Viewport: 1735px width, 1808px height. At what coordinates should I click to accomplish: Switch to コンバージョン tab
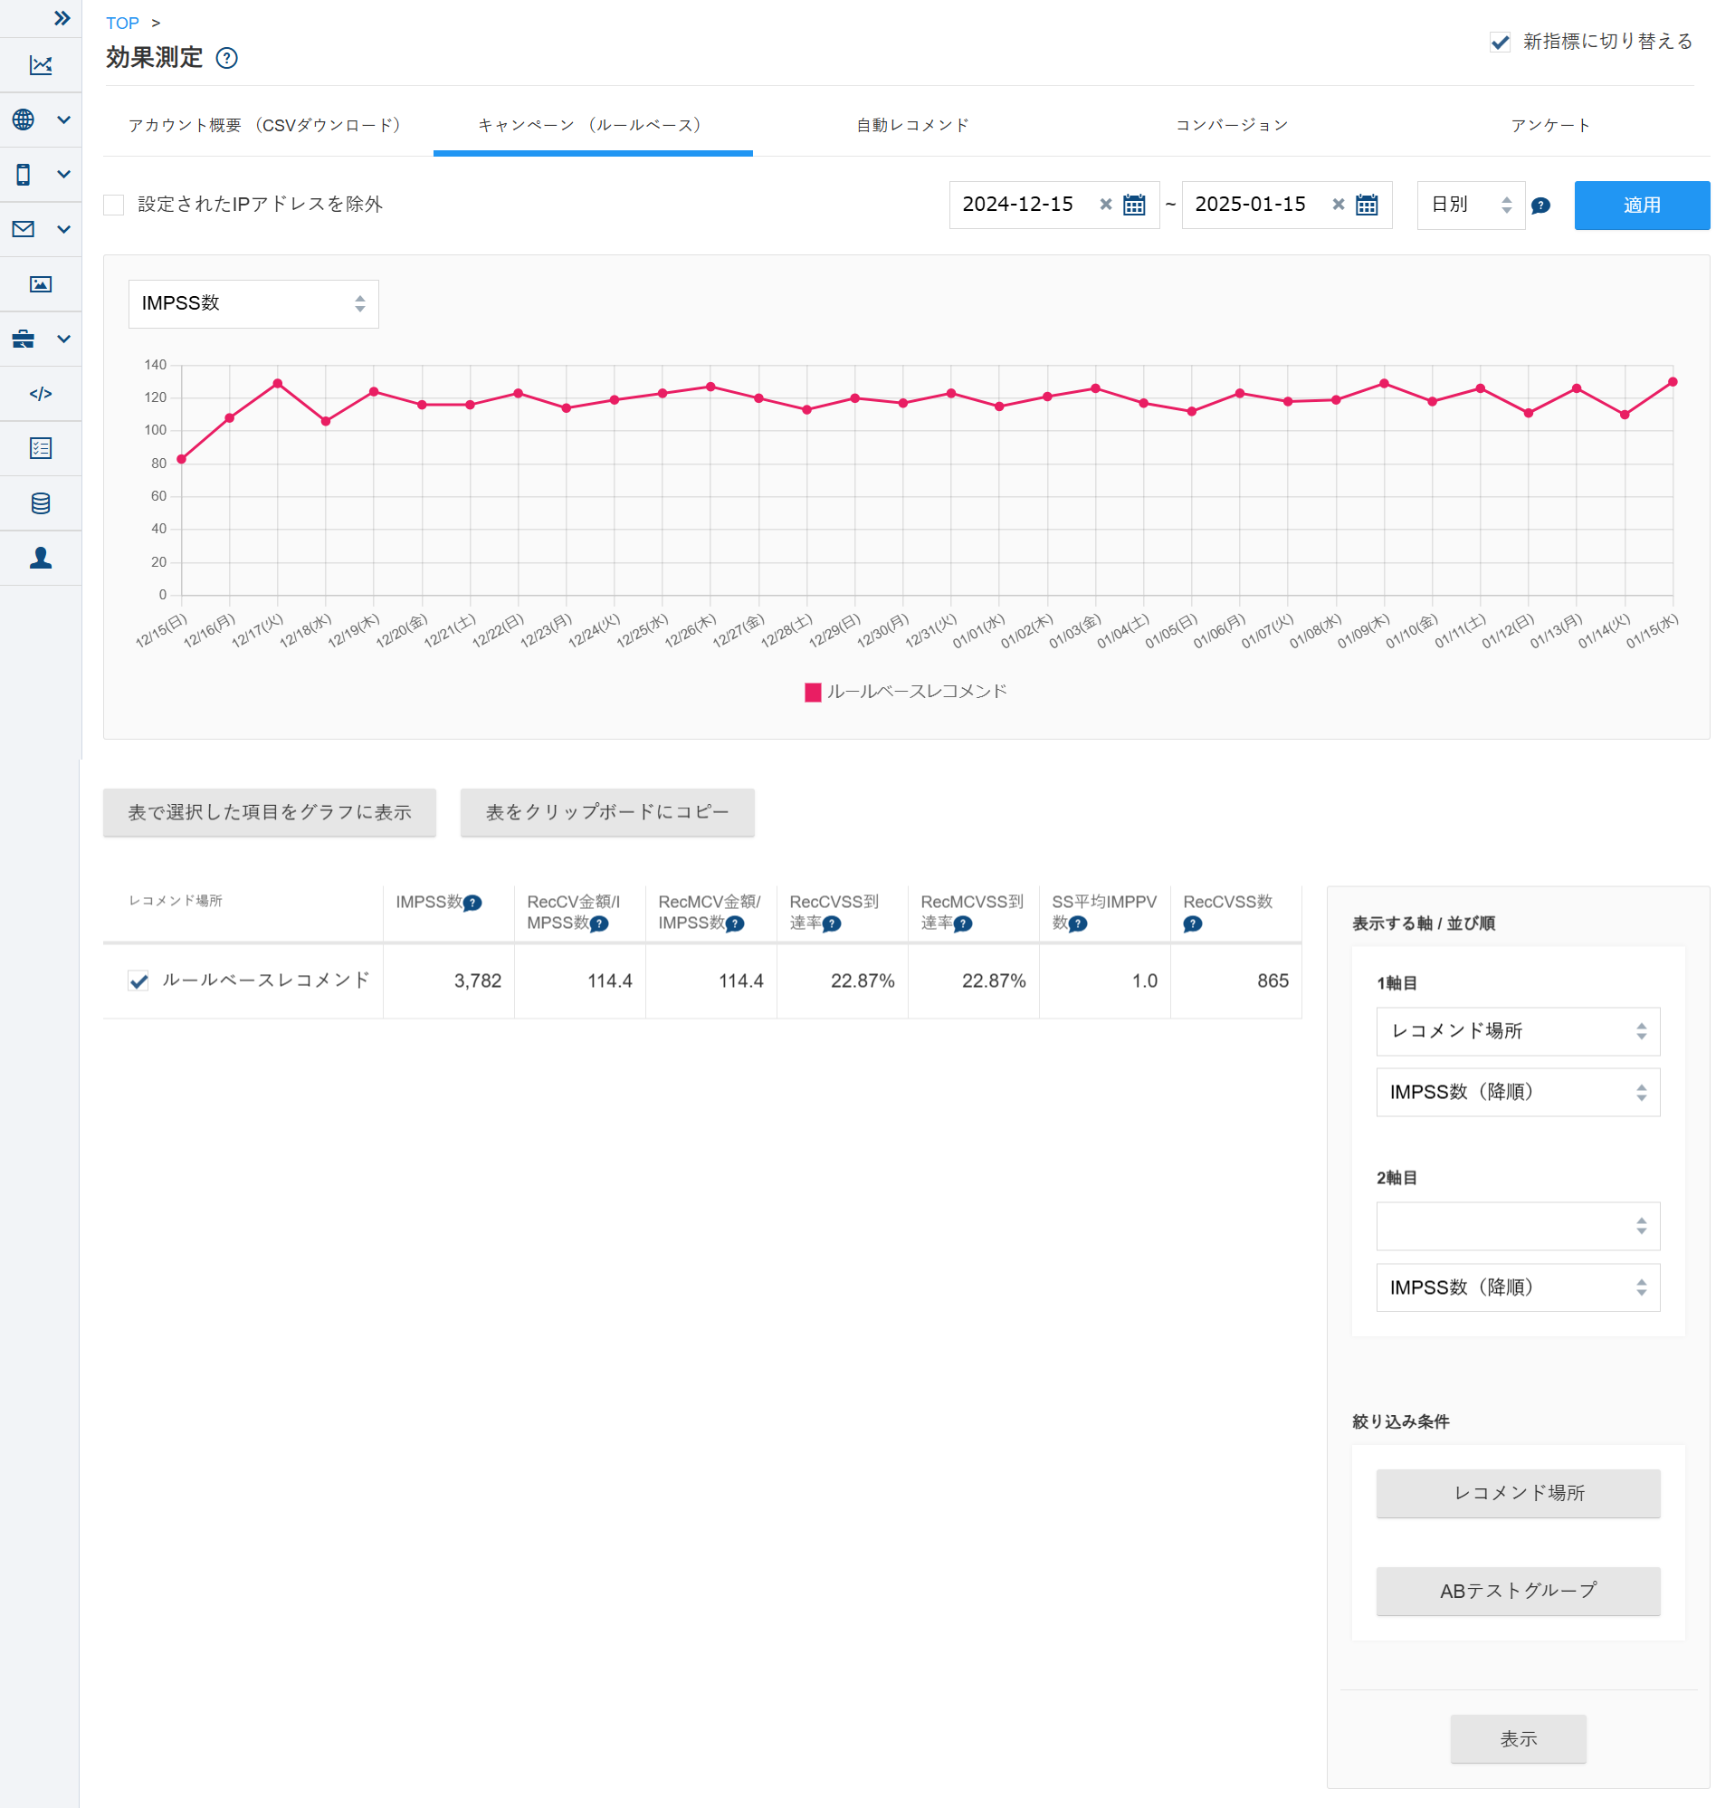click(x=1232, y=126)
